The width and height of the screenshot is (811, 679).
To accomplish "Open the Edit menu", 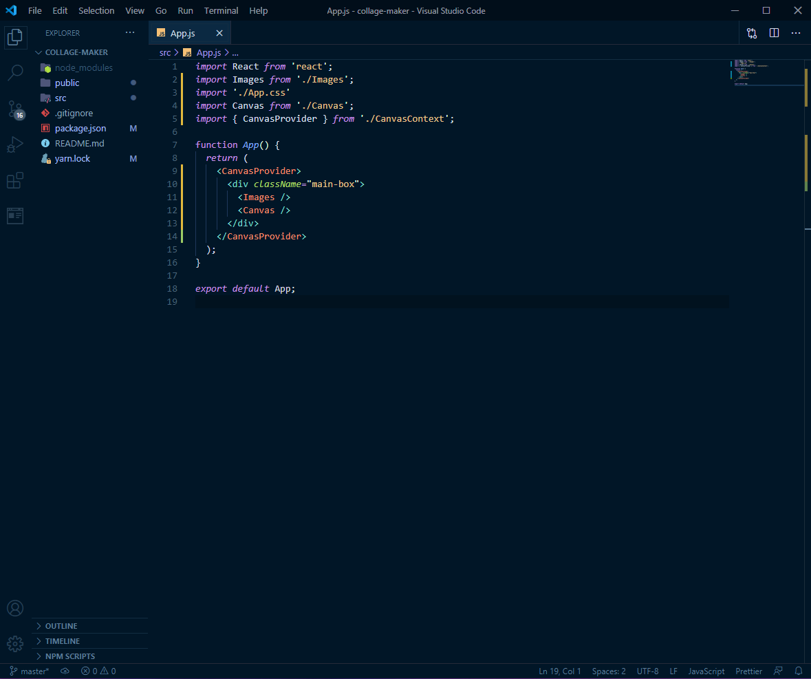I will [60, 10].
